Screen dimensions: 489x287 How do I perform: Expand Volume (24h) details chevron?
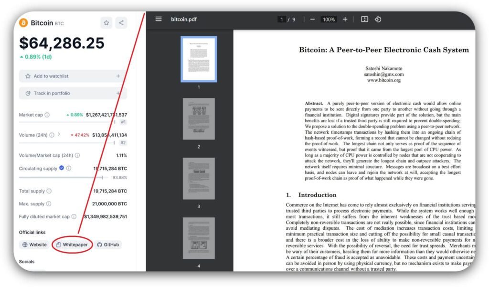(59, 135)
